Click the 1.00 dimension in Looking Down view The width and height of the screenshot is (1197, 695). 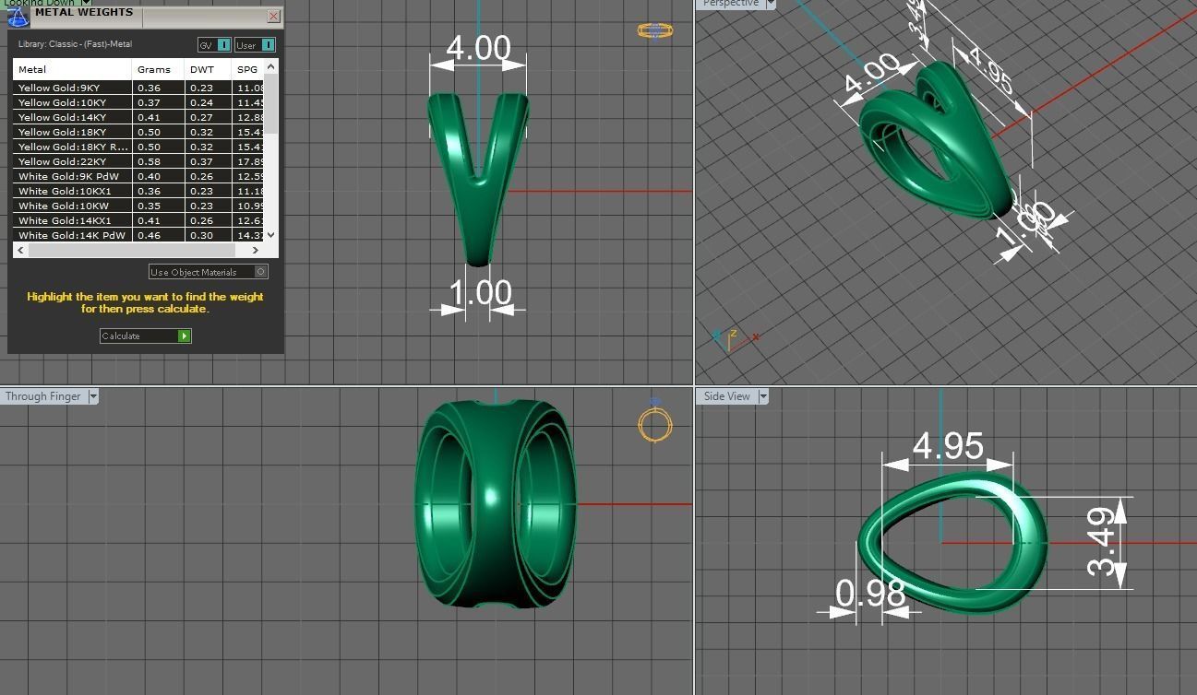click(480, 293)
